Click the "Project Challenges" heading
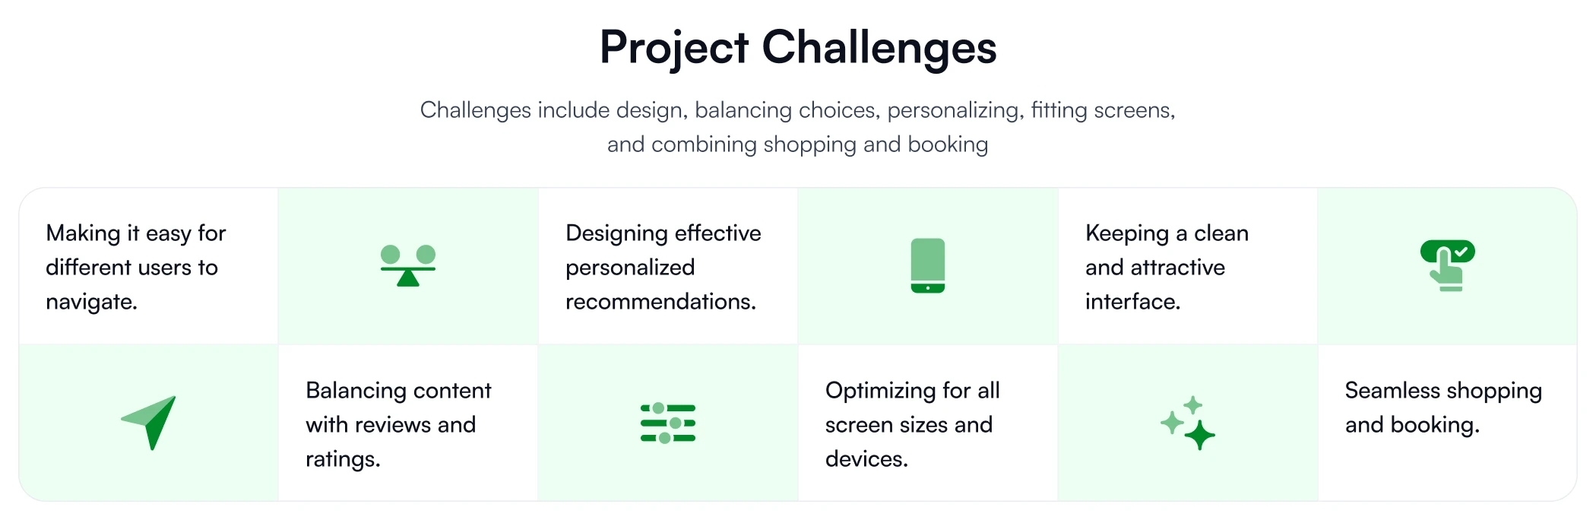This screenshot has width=1596, height=520. [798, 47]
